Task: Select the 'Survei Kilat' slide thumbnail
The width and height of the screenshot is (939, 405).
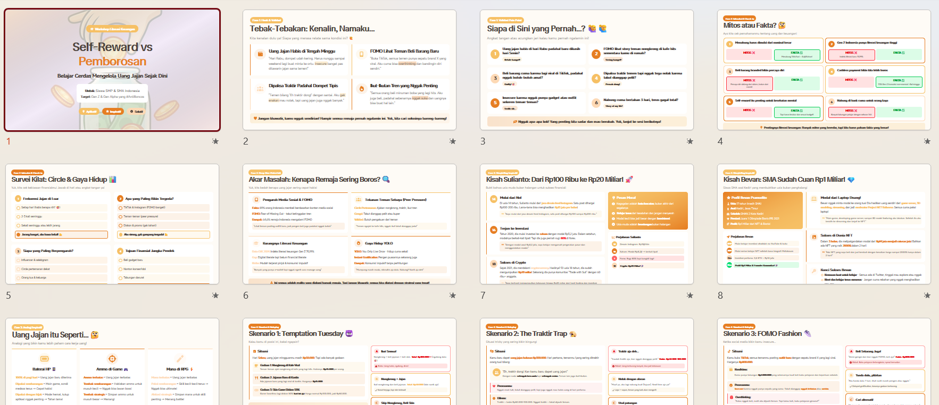Action: pos(112,224)
